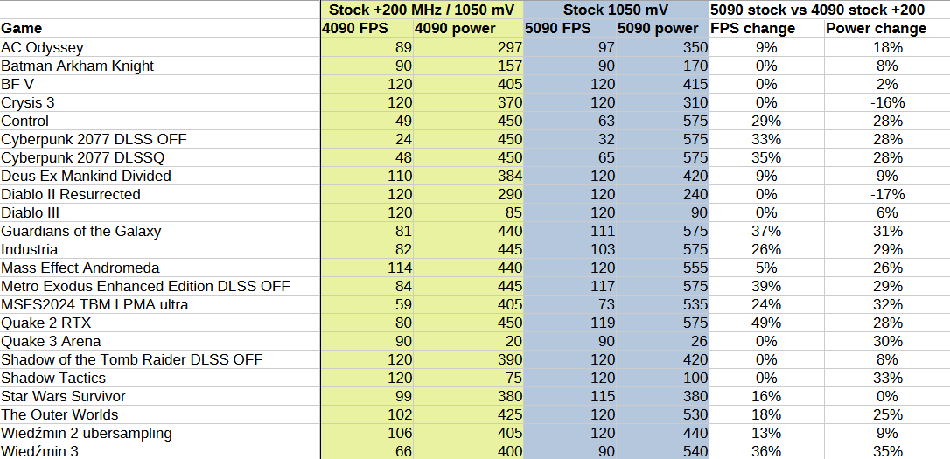
Task: Select the 'Cyberpunk 2077 DLSS OFF' cell
Action: pos(160,139)
